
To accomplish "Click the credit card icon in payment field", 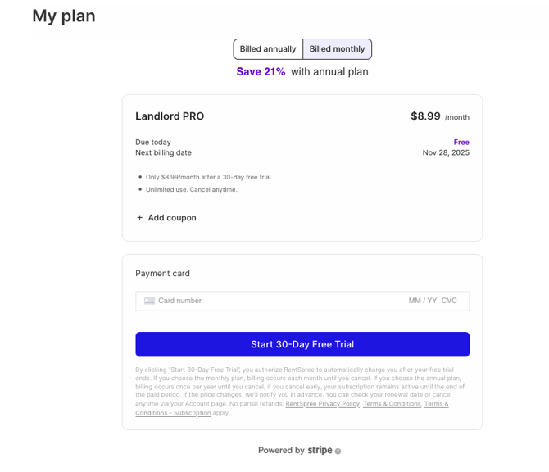I will [149, 301].
